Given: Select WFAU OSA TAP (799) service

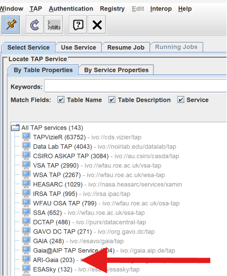Looking at the screenshot, I should [x=65, y=203].
